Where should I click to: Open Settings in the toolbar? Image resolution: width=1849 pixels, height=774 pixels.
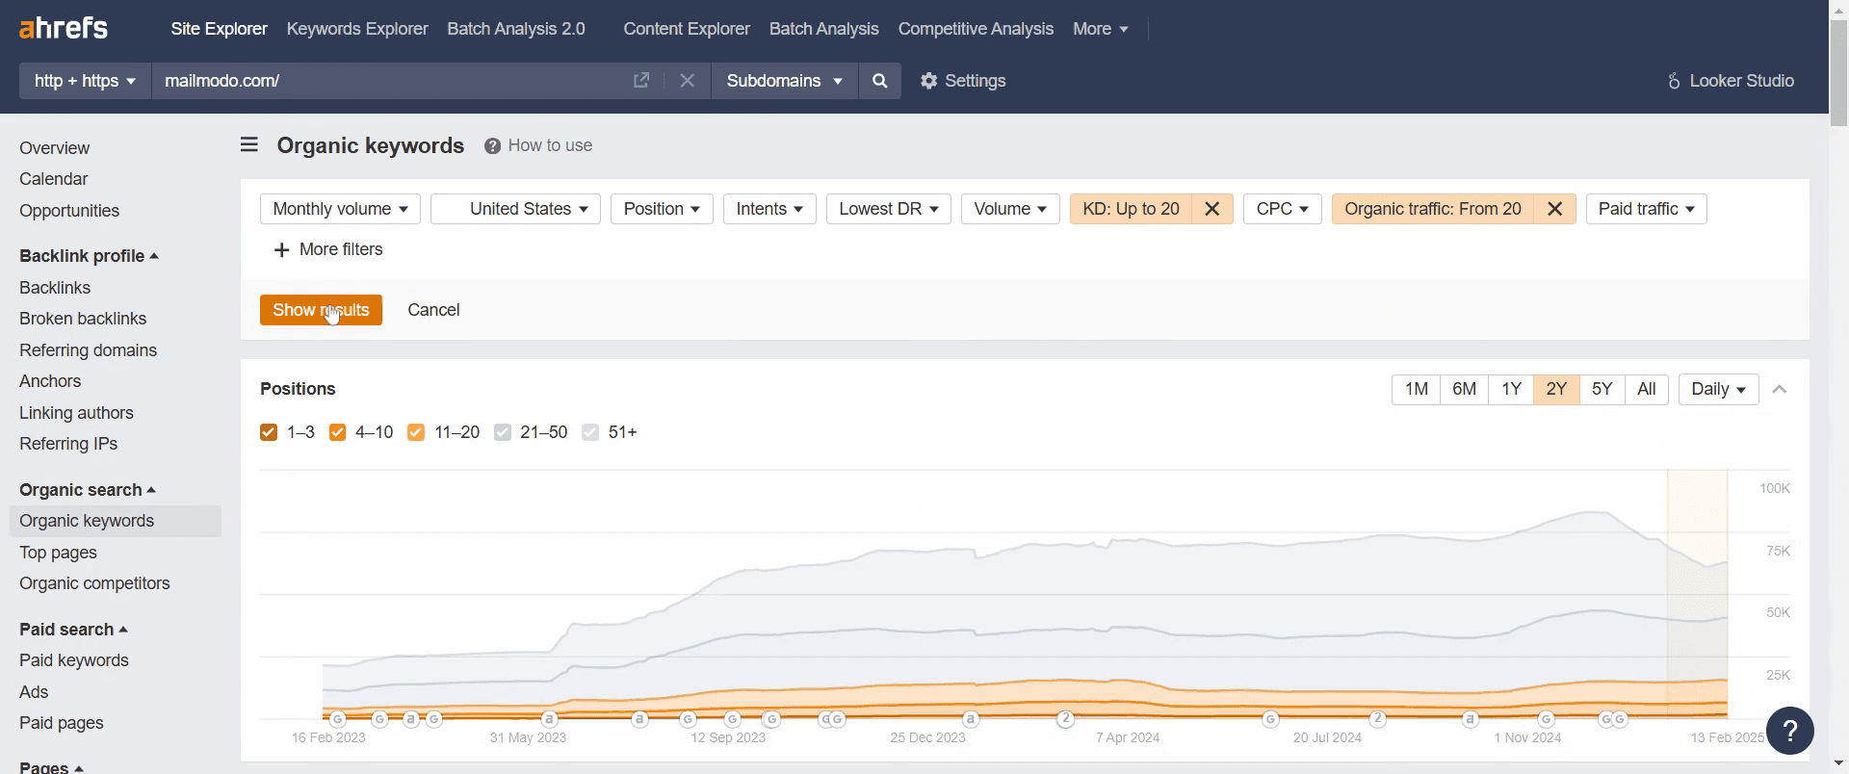click(963, 81)
